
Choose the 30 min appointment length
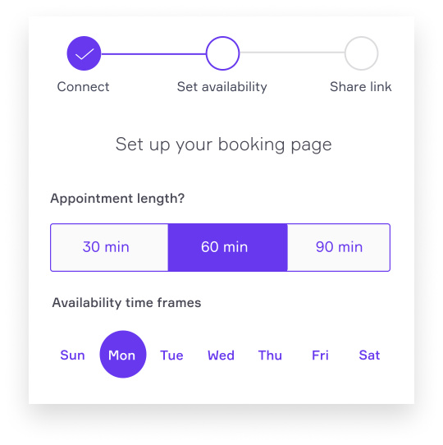[109, 247]
